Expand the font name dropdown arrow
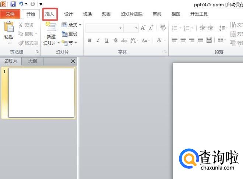 [x=120, y=28]
